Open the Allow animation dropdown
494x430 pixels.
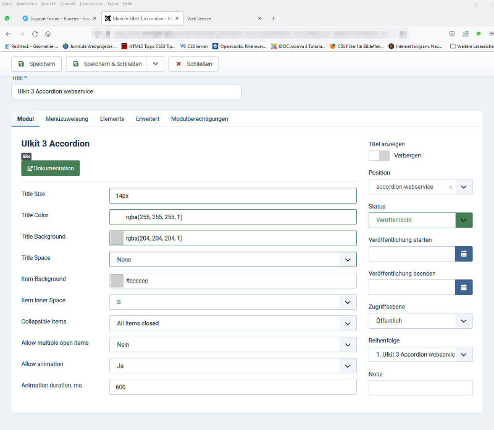[233, 366]
